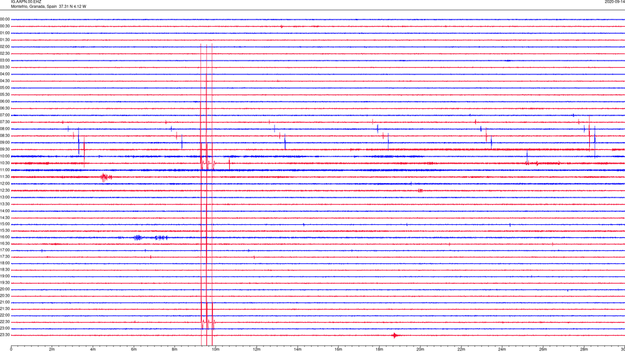Select the 01:00 time label

(x=5, y=33)
